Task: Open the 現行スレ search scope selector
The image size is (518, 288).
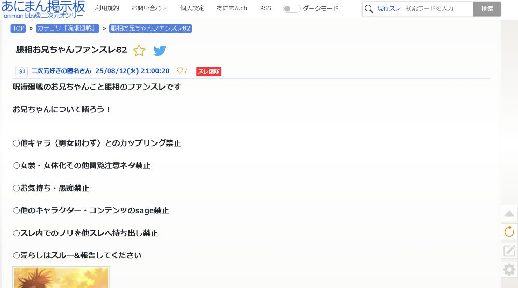Action: (388, 9)
